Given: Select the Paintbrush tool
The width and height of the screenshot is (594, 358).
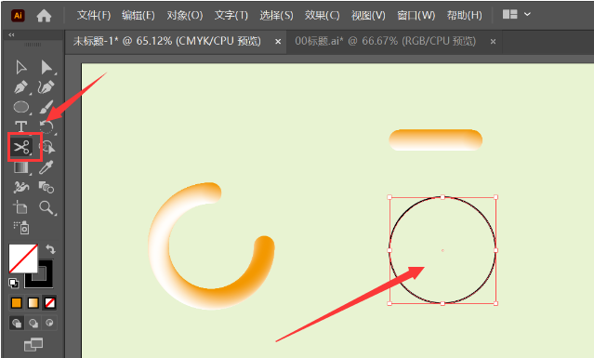Looking at the screenshot, I should tap(46, 107).
